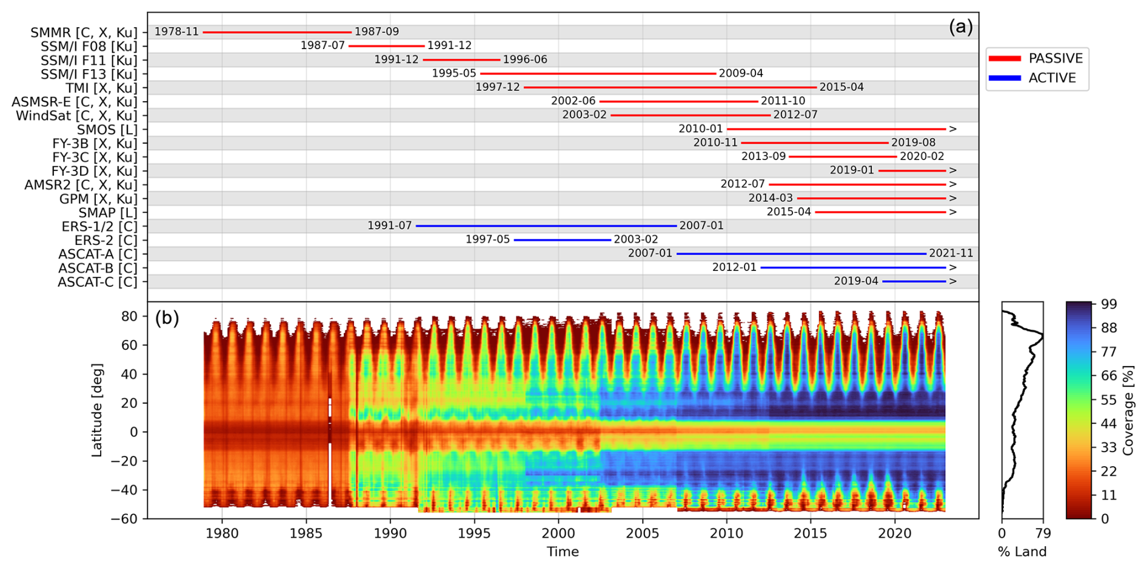1147x568 pixels.
Task: Click the panel (b) label
Action: pyautogui.click(x=167, y=318)
